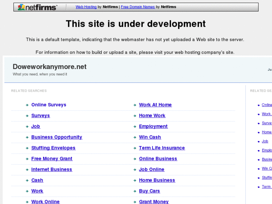Open the Term Life Insurance link

point(162,148)
